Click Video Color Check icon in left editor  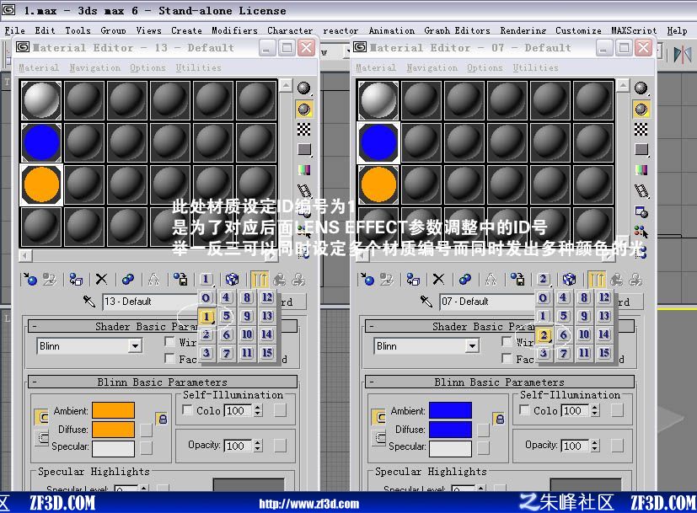click(x=304, y=170)
